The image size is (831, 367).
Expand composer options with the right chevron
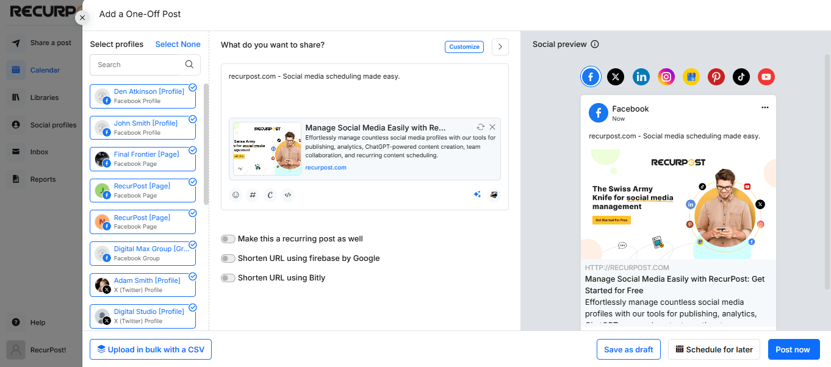pos(500,46)
